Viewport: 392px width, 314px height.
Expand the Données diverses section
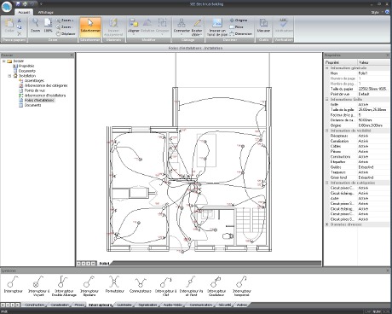pos(327,224)
